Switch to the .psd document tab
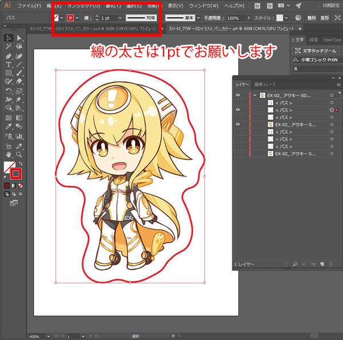The image size is (343, 340). (x=93, y=29)
